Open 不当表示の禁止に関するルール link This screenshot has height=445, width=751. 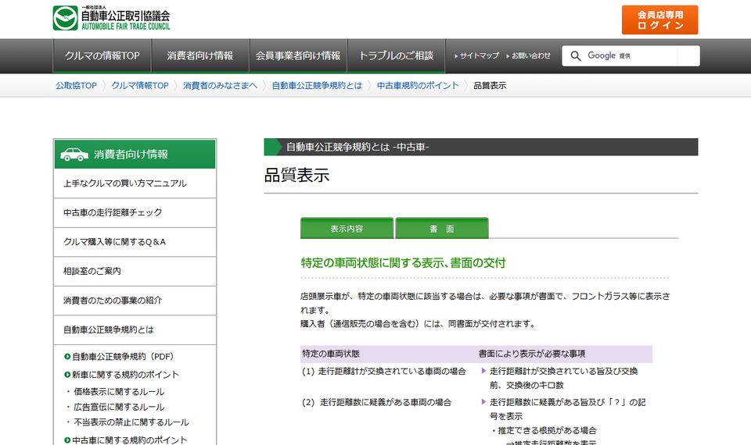coord(131,422)
